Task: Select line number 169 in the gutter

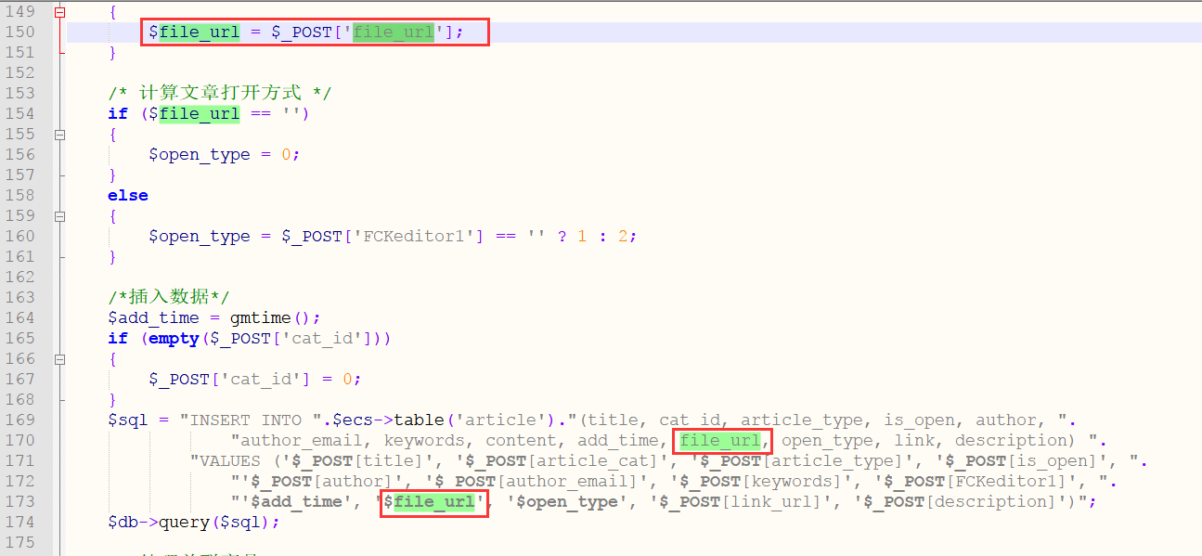Action: 19,420
